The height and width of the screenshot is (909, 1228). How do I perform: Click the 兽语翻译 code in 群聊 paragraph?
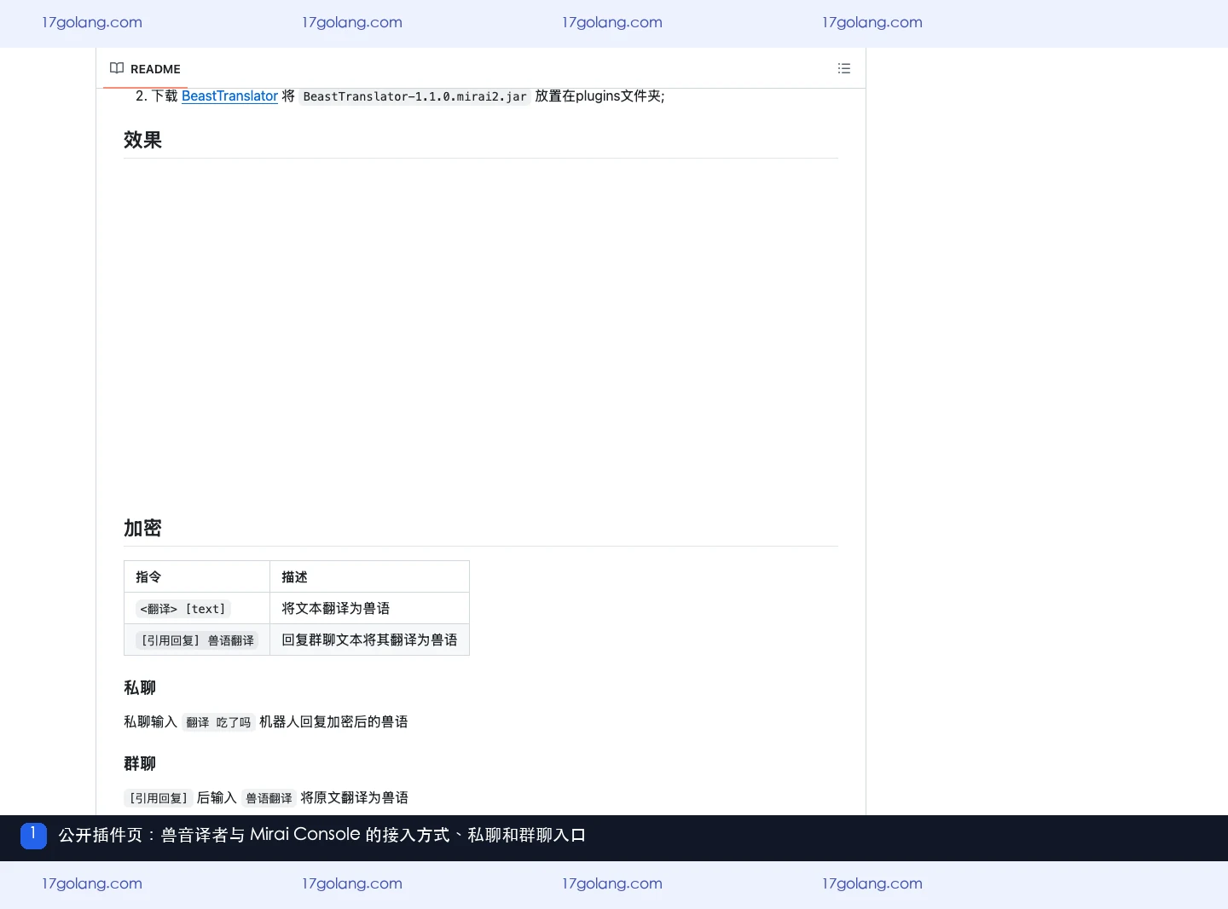269,798
